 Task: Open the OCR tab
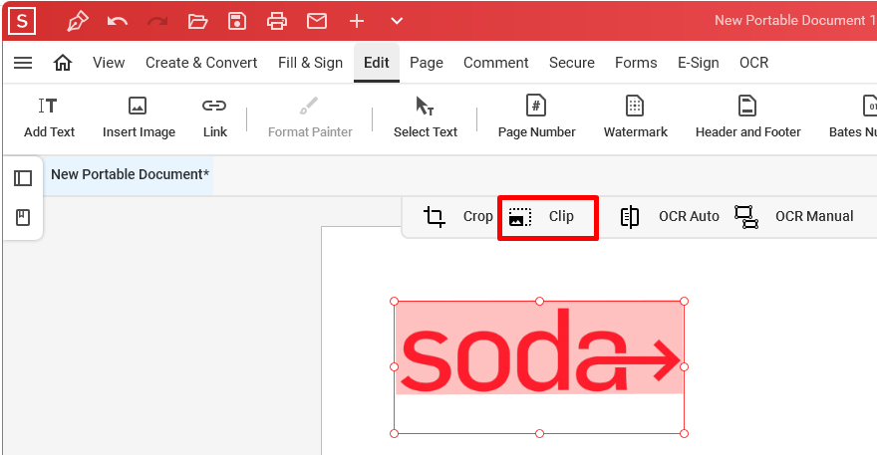(754, 63)
